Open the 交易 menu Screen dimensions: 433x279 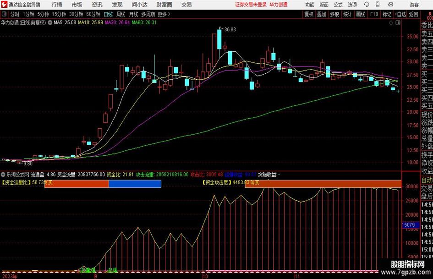tap(186, 5)
